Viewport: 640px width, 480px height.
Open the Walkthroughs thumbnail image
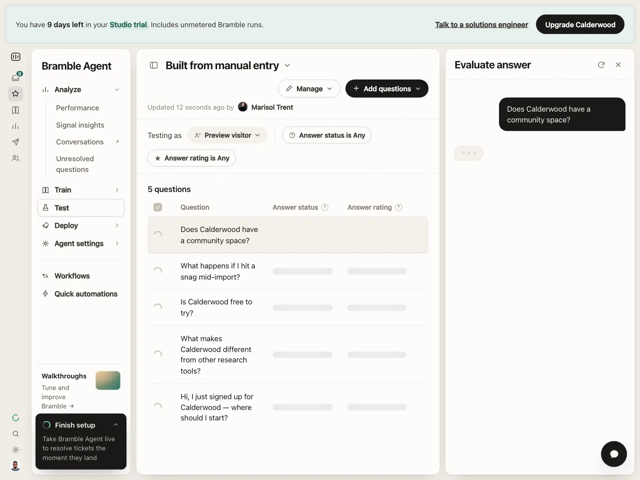(108, 380)
